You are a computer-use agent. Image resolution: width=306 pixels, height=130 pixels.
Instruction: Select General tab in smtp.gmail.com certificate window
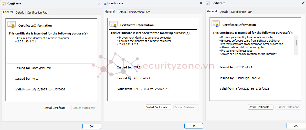point(8,12)
